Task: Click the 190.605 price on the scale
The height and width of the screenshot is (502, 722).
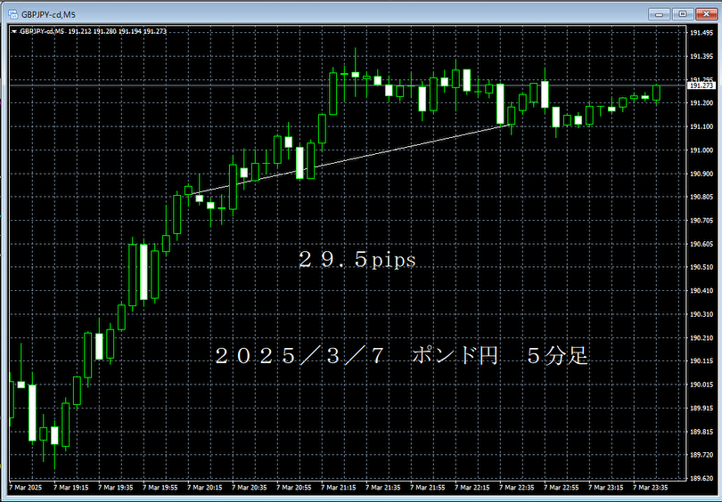Action: [701, 244]
